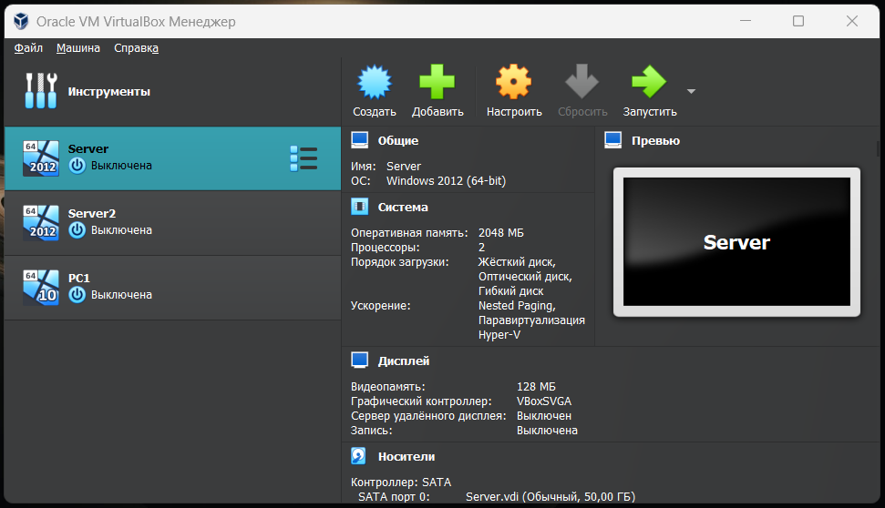The image size is (885, 508).
Task: Click the Паравиртуализация Hyper-V text
Action: point(531,328)
